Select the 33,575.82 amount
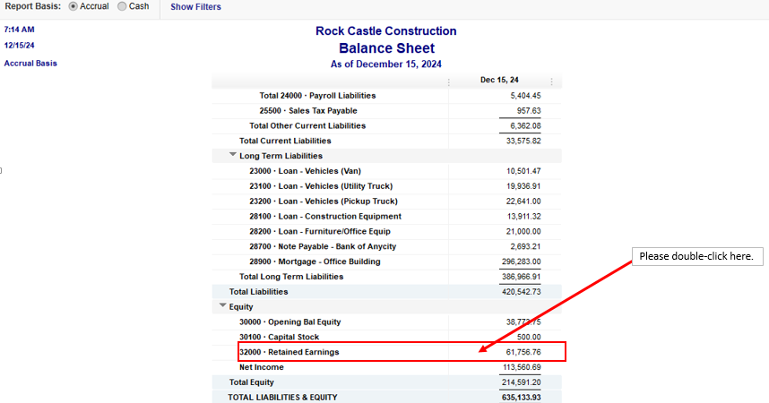769x403 pixels. point(523,141)
